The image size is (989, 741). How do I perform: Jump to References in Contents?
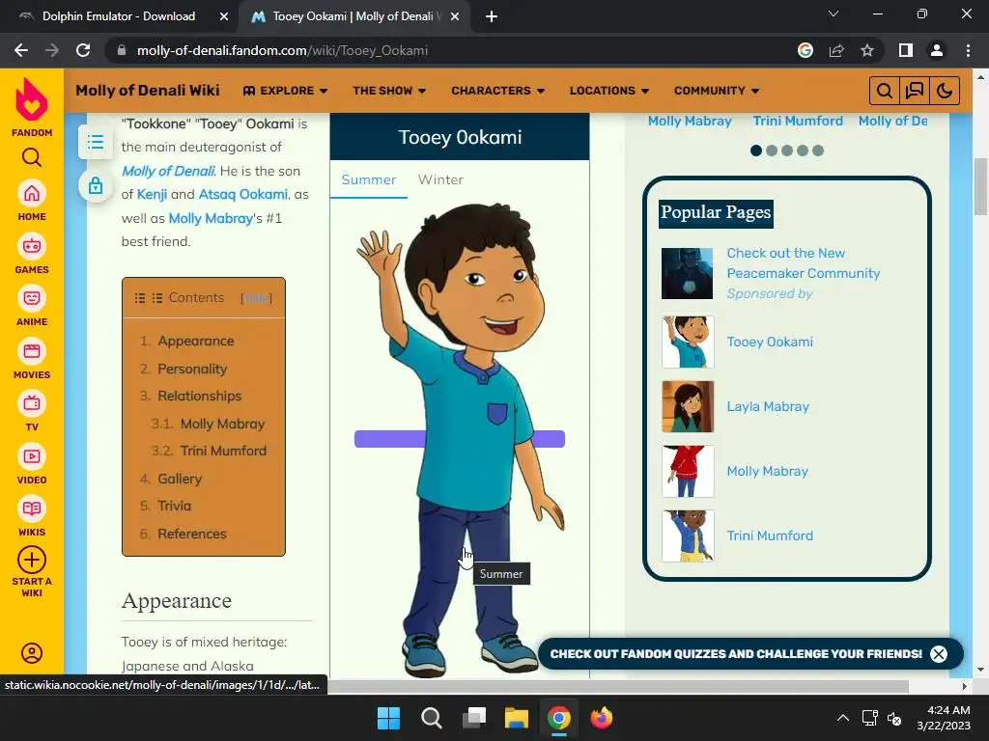[192, 534]
